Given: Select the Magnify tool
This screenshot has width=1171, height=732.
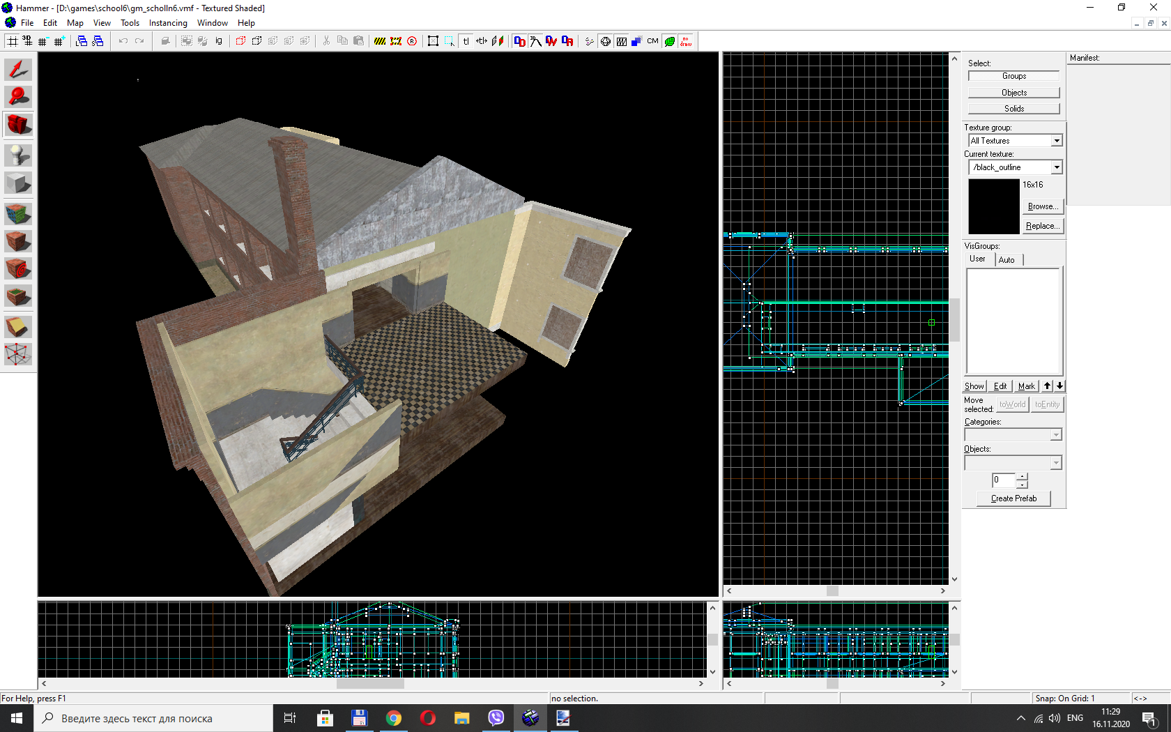Looking at the screenshot, I should (x=18, y=97).
